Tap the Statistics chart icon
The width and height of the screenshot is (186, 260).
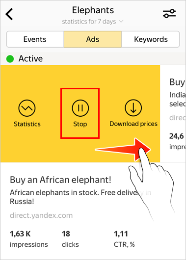(x=27, y=108)
